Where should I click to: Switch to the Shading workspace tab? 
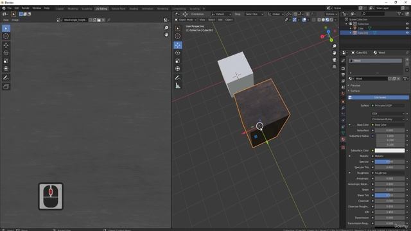[x=134, y=8]
